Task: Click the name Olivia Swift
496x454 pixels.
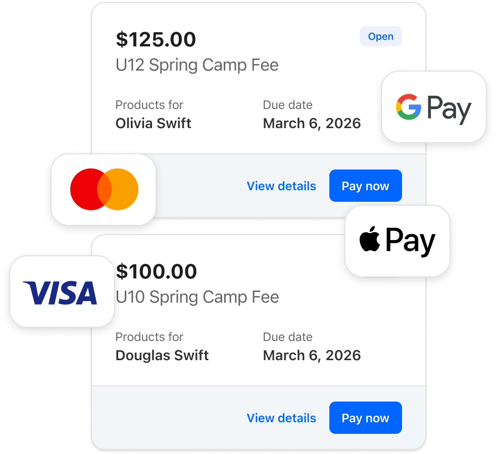Action: tap(154, 123)
